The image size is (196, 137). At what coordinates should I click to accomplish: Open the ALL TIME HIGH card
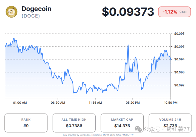pos(74,122)
